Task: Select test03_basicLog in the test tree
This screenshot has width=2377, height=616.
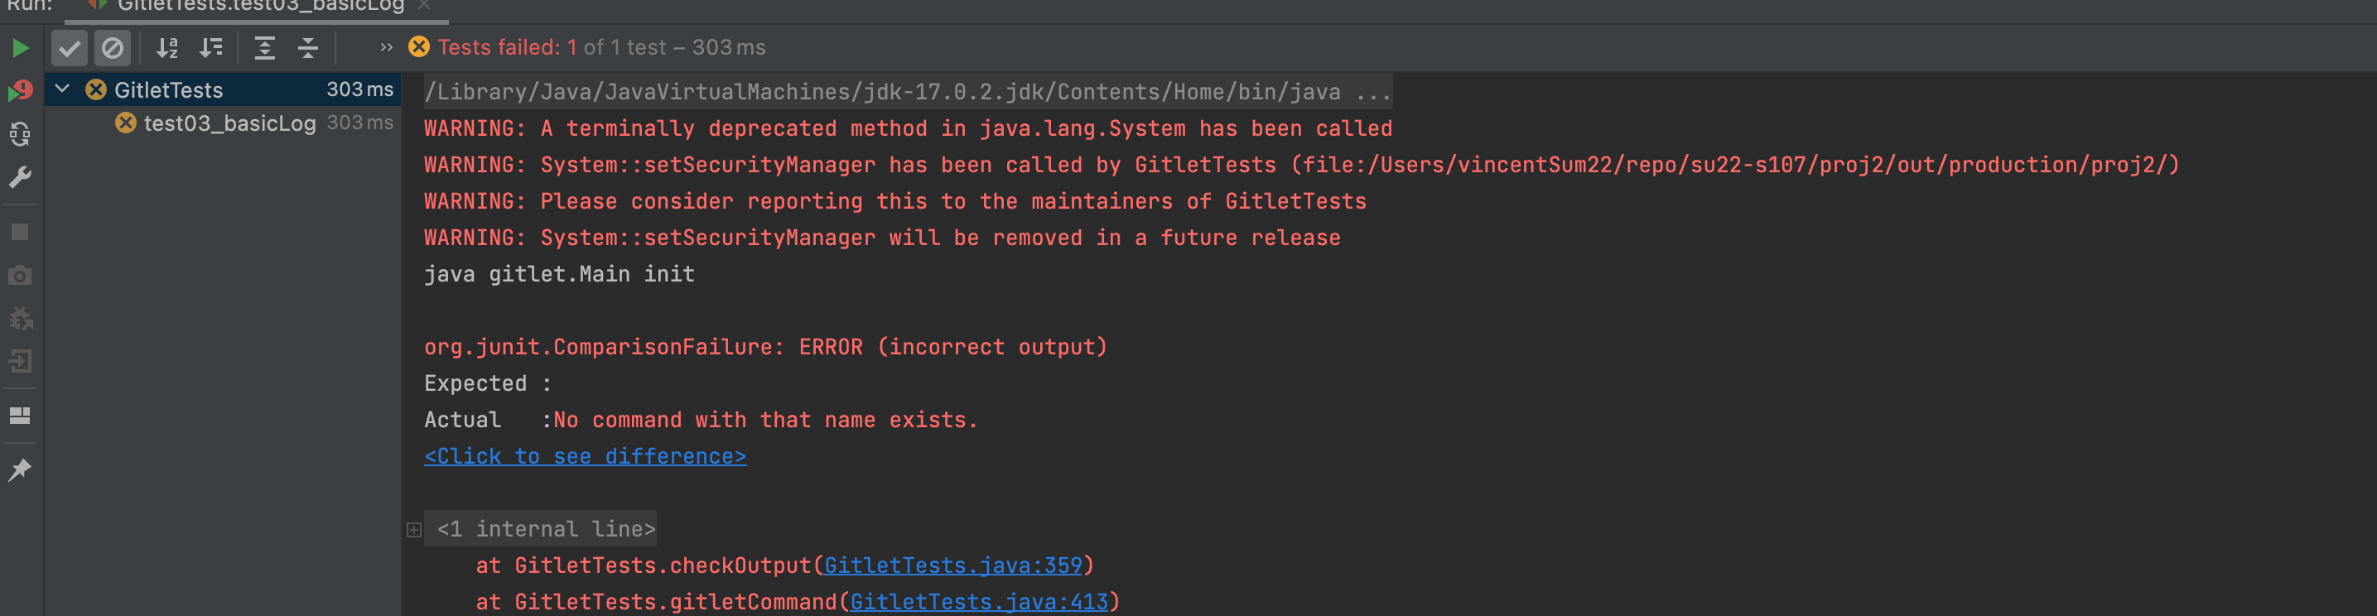Action: click(x=229, y=123)
